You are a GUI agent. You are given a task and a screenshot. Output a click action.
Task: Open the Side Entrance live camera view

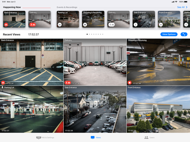[x=95, y=109]
